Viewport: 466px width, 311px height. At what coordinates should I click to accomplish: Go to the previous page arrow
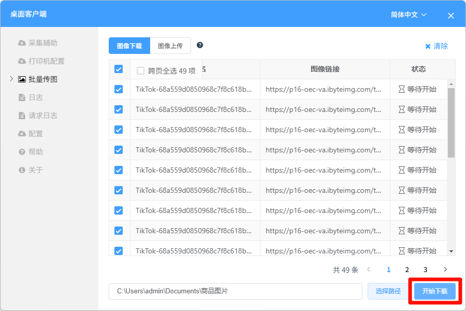[x=369, y=270]
